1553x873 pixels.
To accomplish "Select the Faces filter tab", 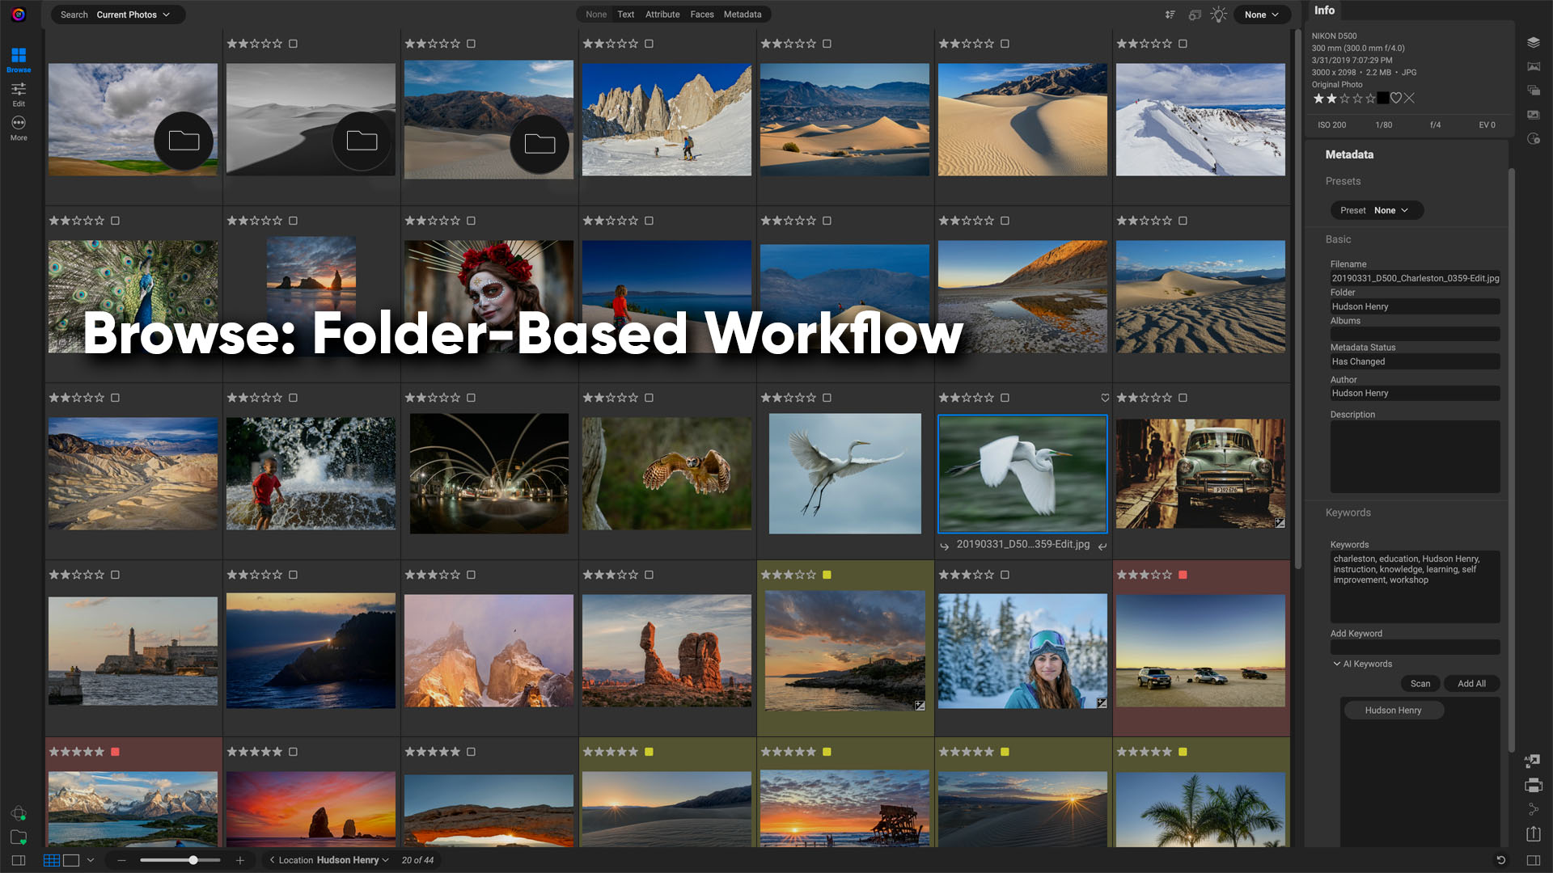I will pos(701,15).
